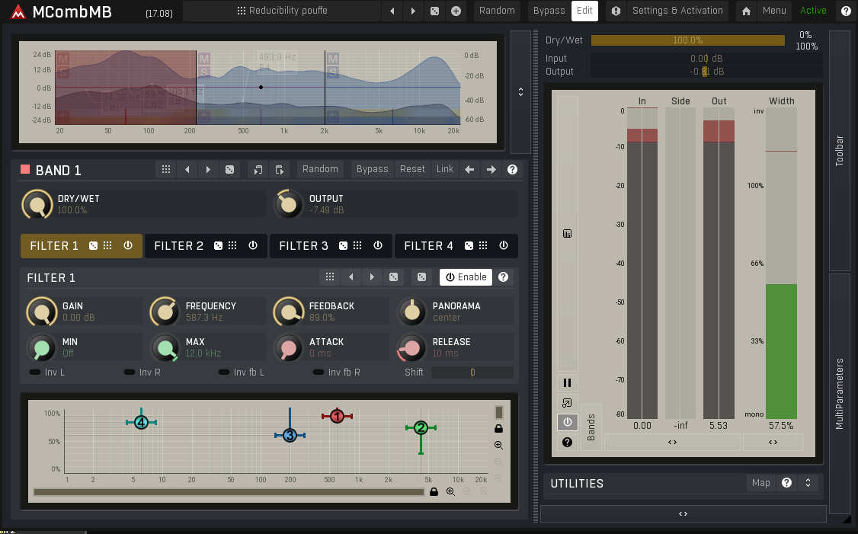Open preset browser 'Reducibility pouffe'

282,11
